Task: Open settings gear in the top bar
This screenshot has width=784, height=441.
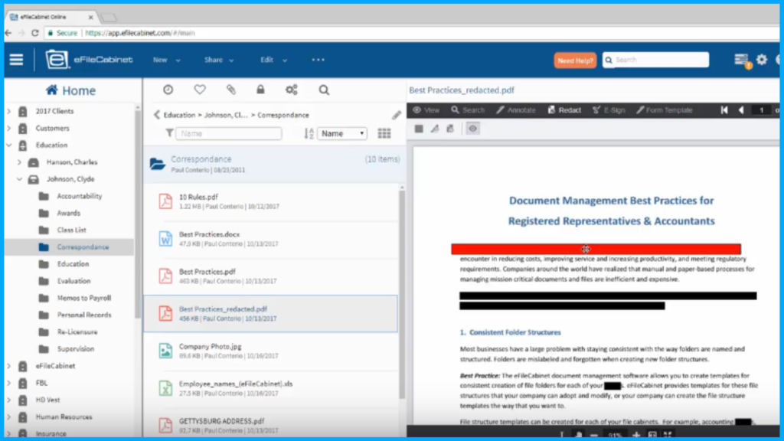Action: [x=761, y=60]
